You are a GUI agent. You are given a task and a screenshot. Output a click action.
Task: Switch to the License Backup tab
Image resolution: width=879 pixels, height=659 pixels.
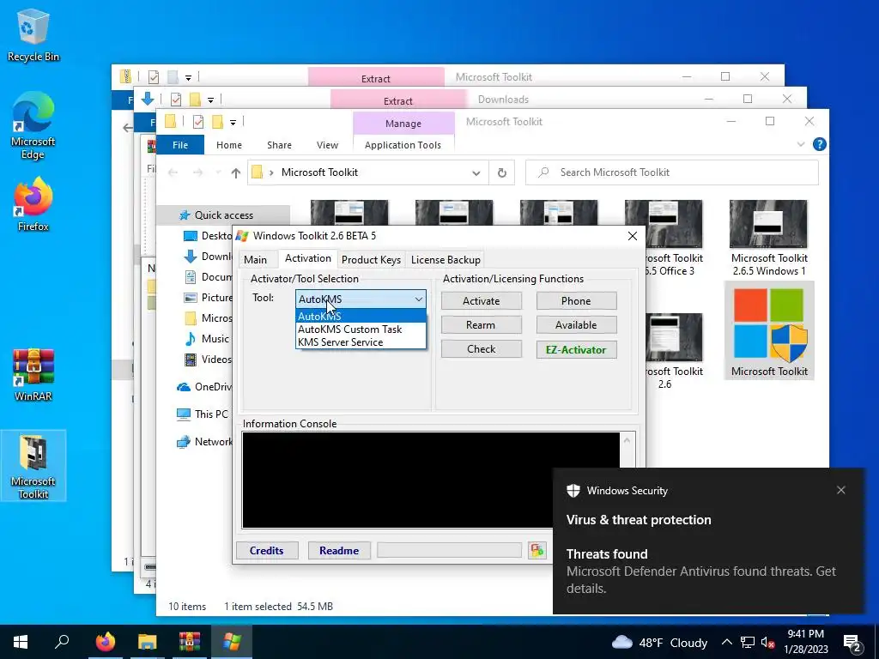[x=446, y=260]
